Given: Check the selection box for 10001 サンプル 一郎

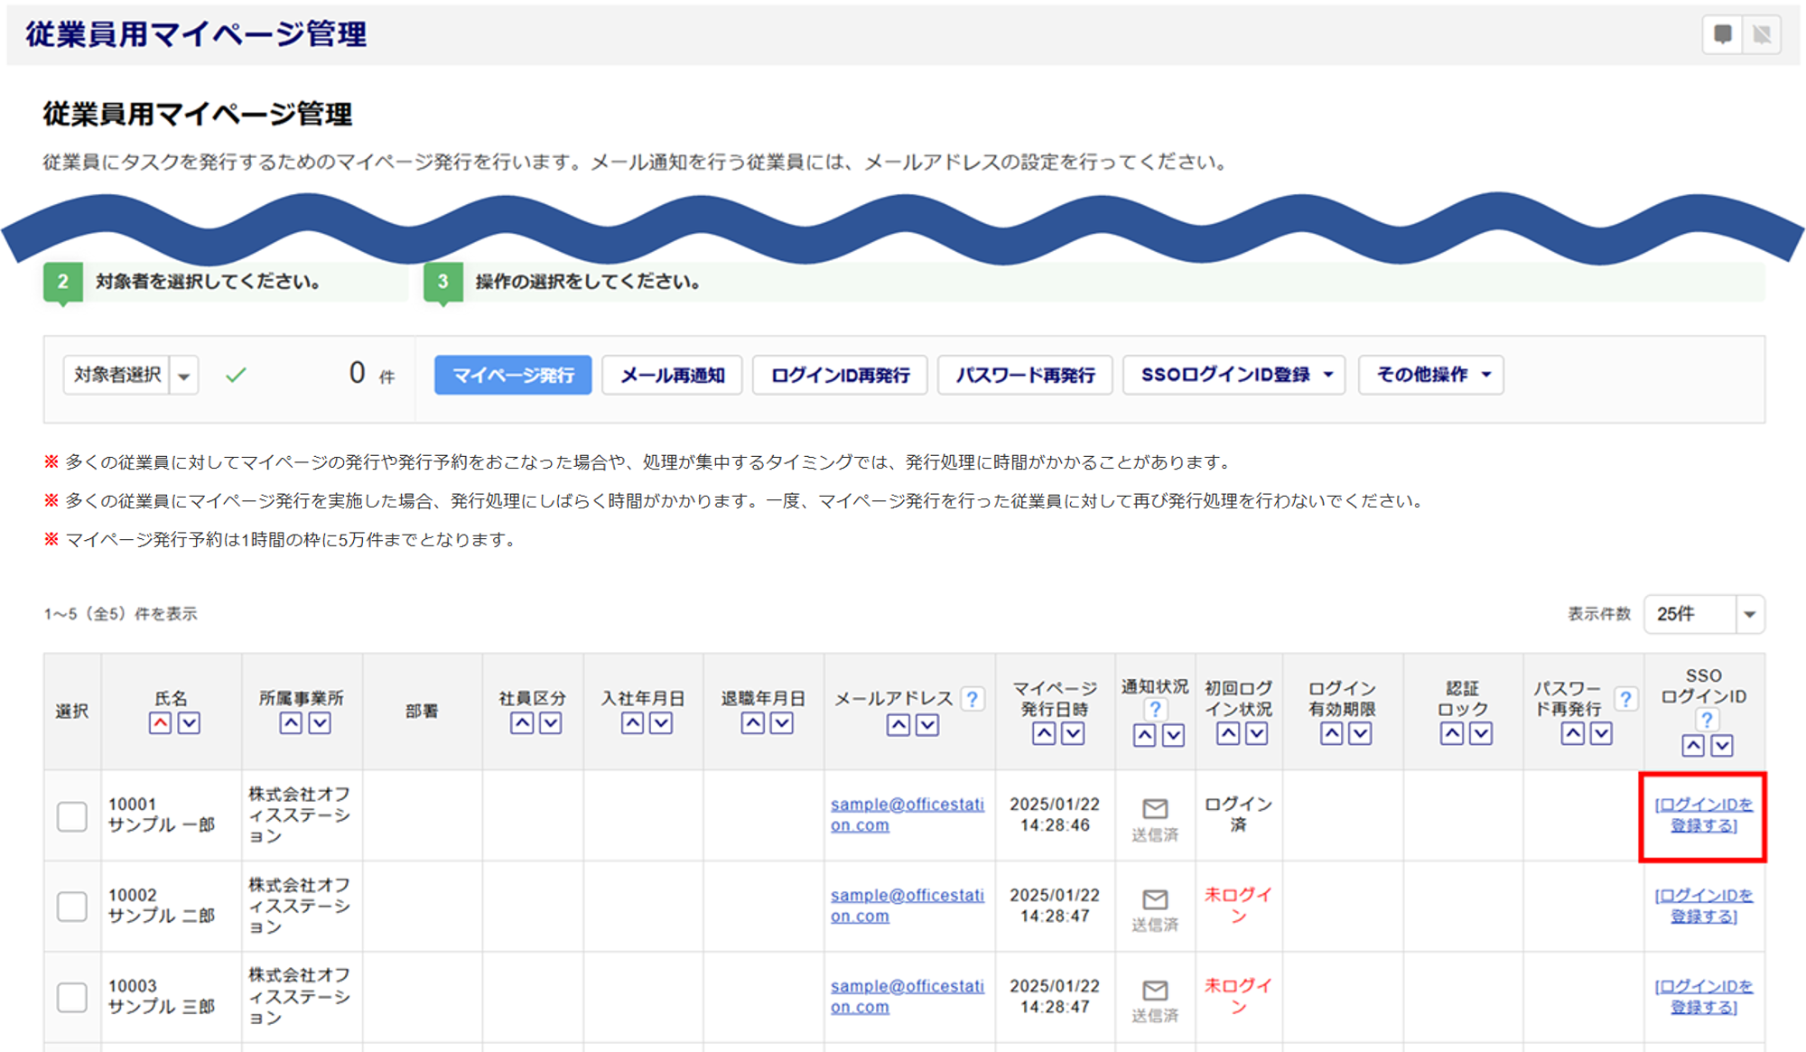Looking at the screenshot, I should 72,816.
